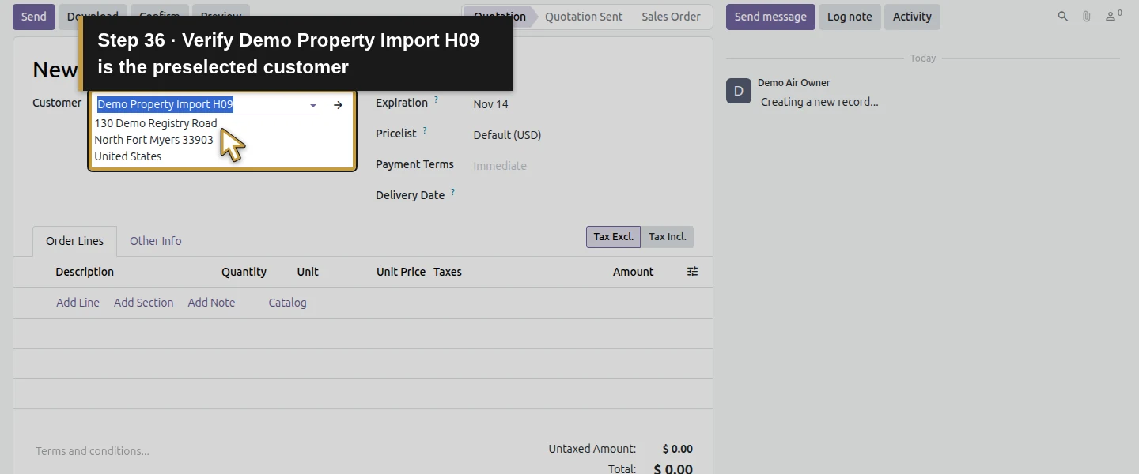Select the Tax Incl. toggle
The image size is (1139, 474).
coord(667,237)
